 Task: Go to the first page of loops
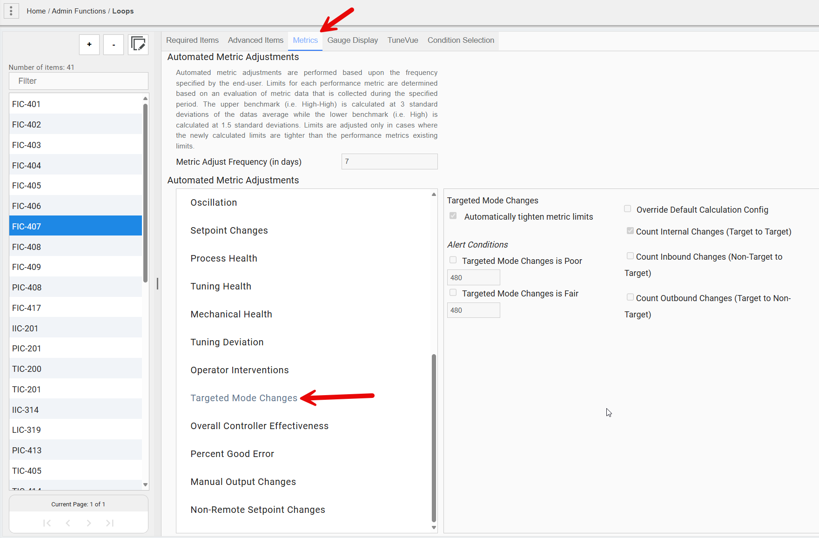tap(47, 523)
